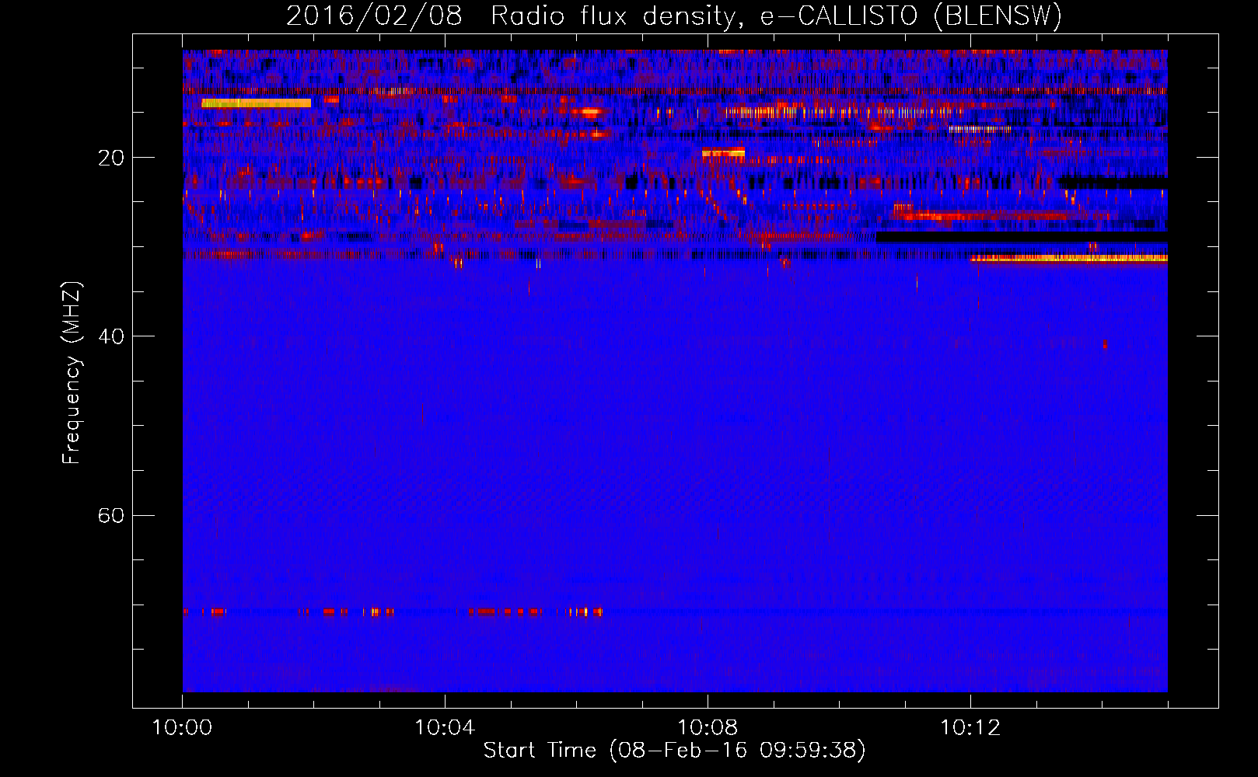Image resolution: width=1258 pixels, height=777 pixels.
Task: Click the 'Frequency (MHZ)' axis label
Action: coord(72,373)
